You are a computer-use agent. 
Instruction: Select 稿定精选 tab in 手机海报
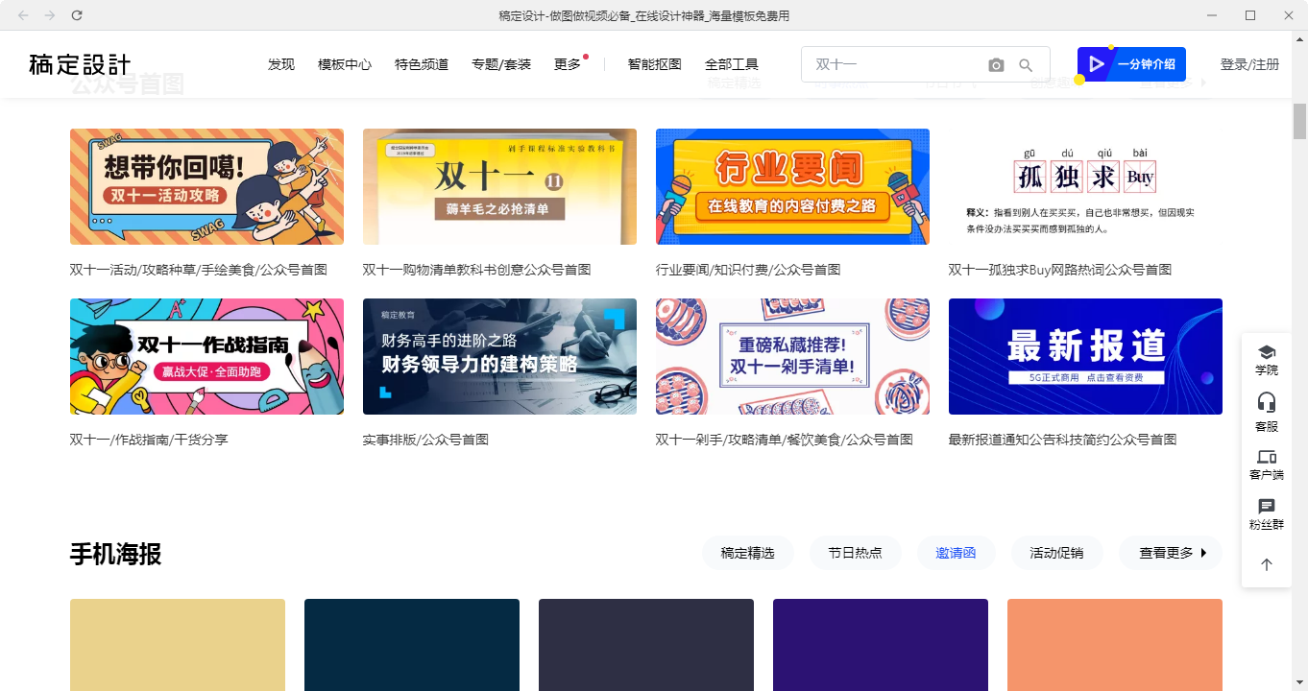(x=747, y=553)
